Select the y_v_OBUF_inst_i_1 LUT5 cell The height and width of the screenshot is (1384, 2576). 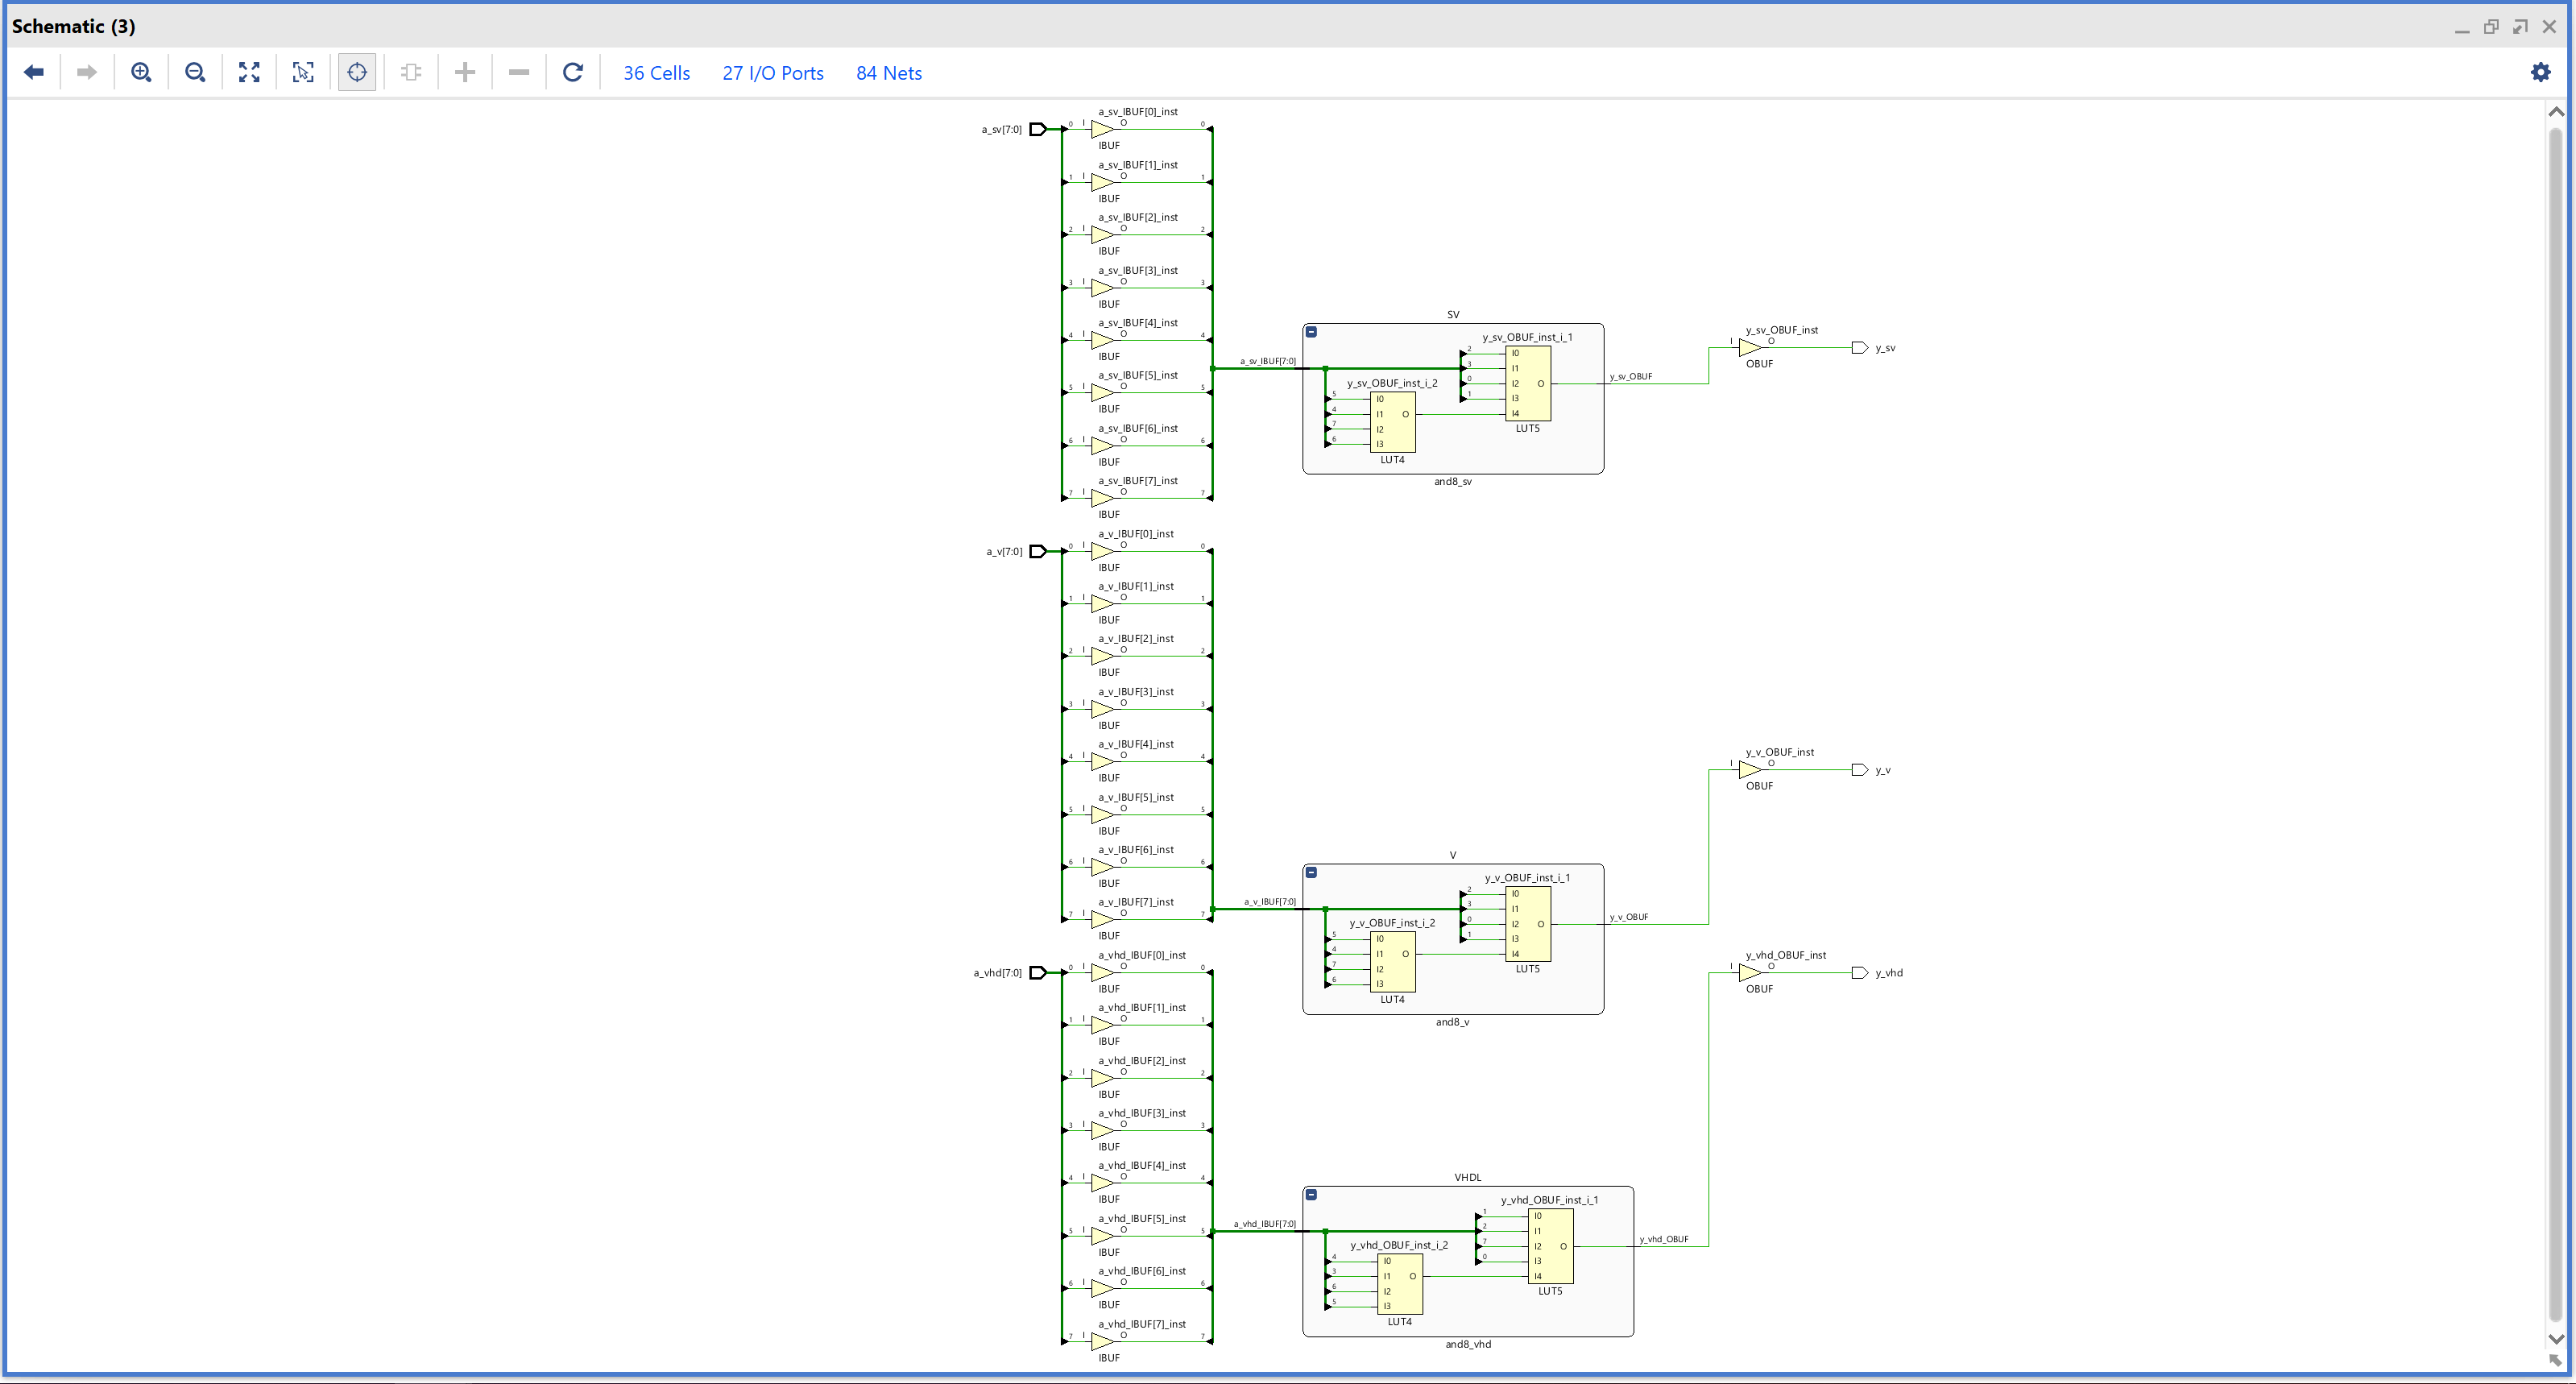pos(1528,924)
